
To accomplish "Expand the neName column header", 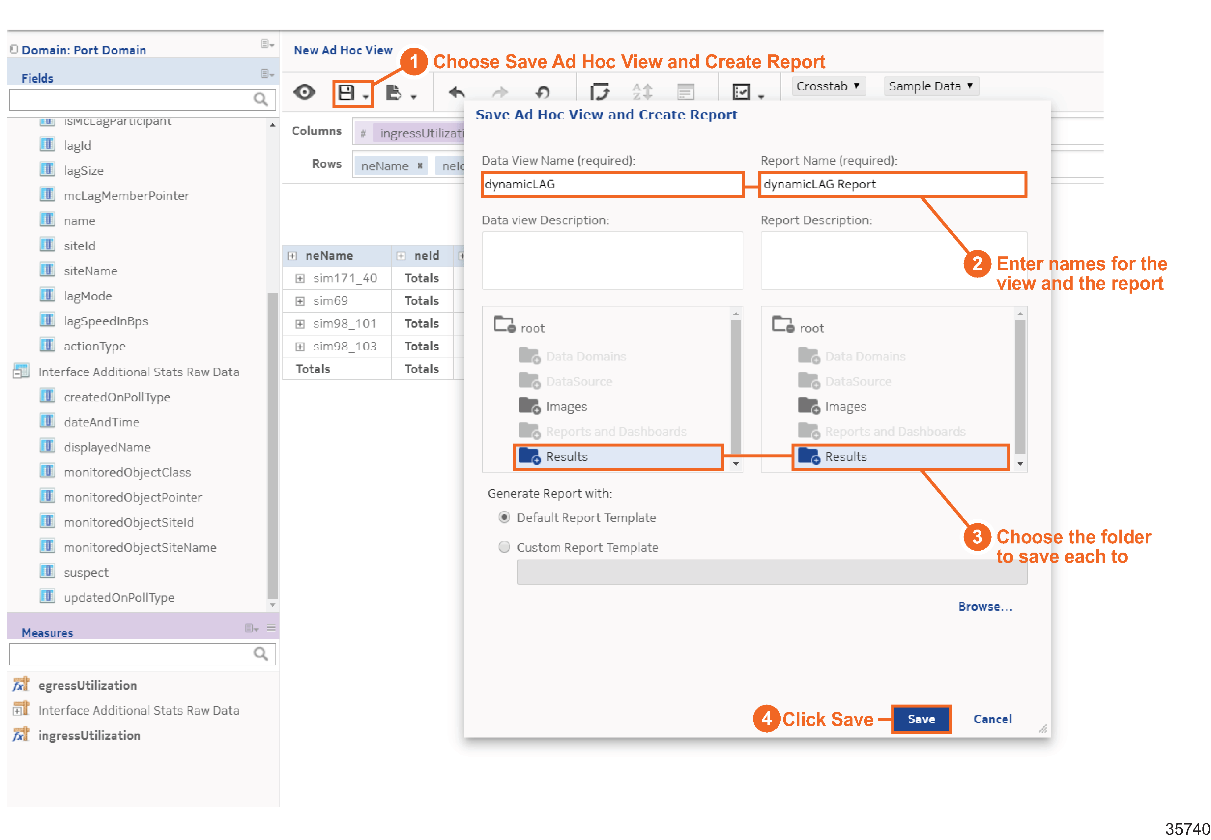I will point(292,256).
